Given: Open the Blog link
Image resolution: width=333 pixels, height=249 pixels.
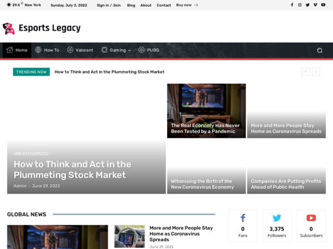Looking at the screenshot, I should tap(131, 5).
